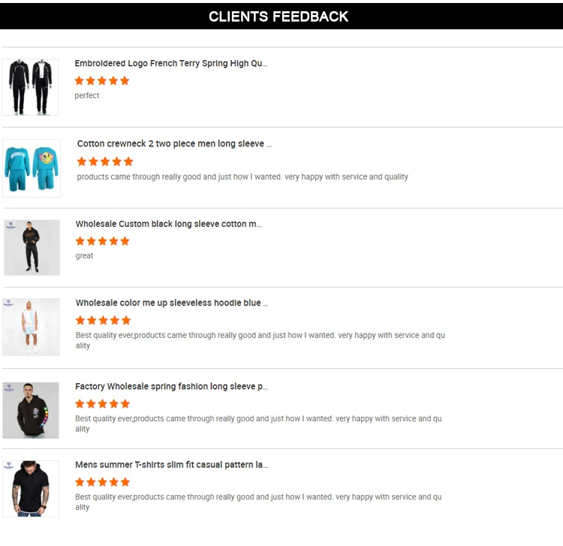Click the star rating under Embroidered Logo review

pos(102,80)
